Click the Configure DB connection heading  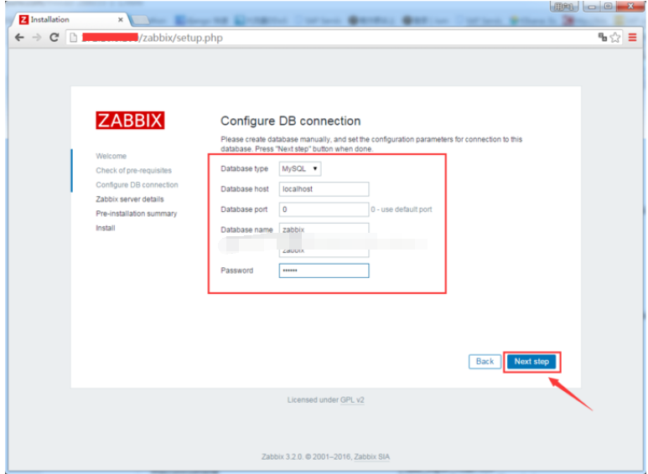pyautogui.click(x=291, y=121)
